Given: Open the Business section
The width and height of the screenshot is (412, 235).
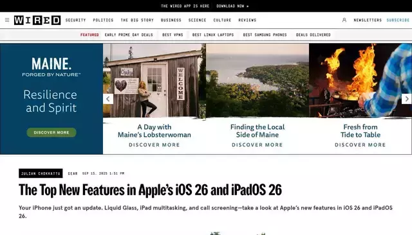Looking at the screenshot, I should tap(171, 20).
